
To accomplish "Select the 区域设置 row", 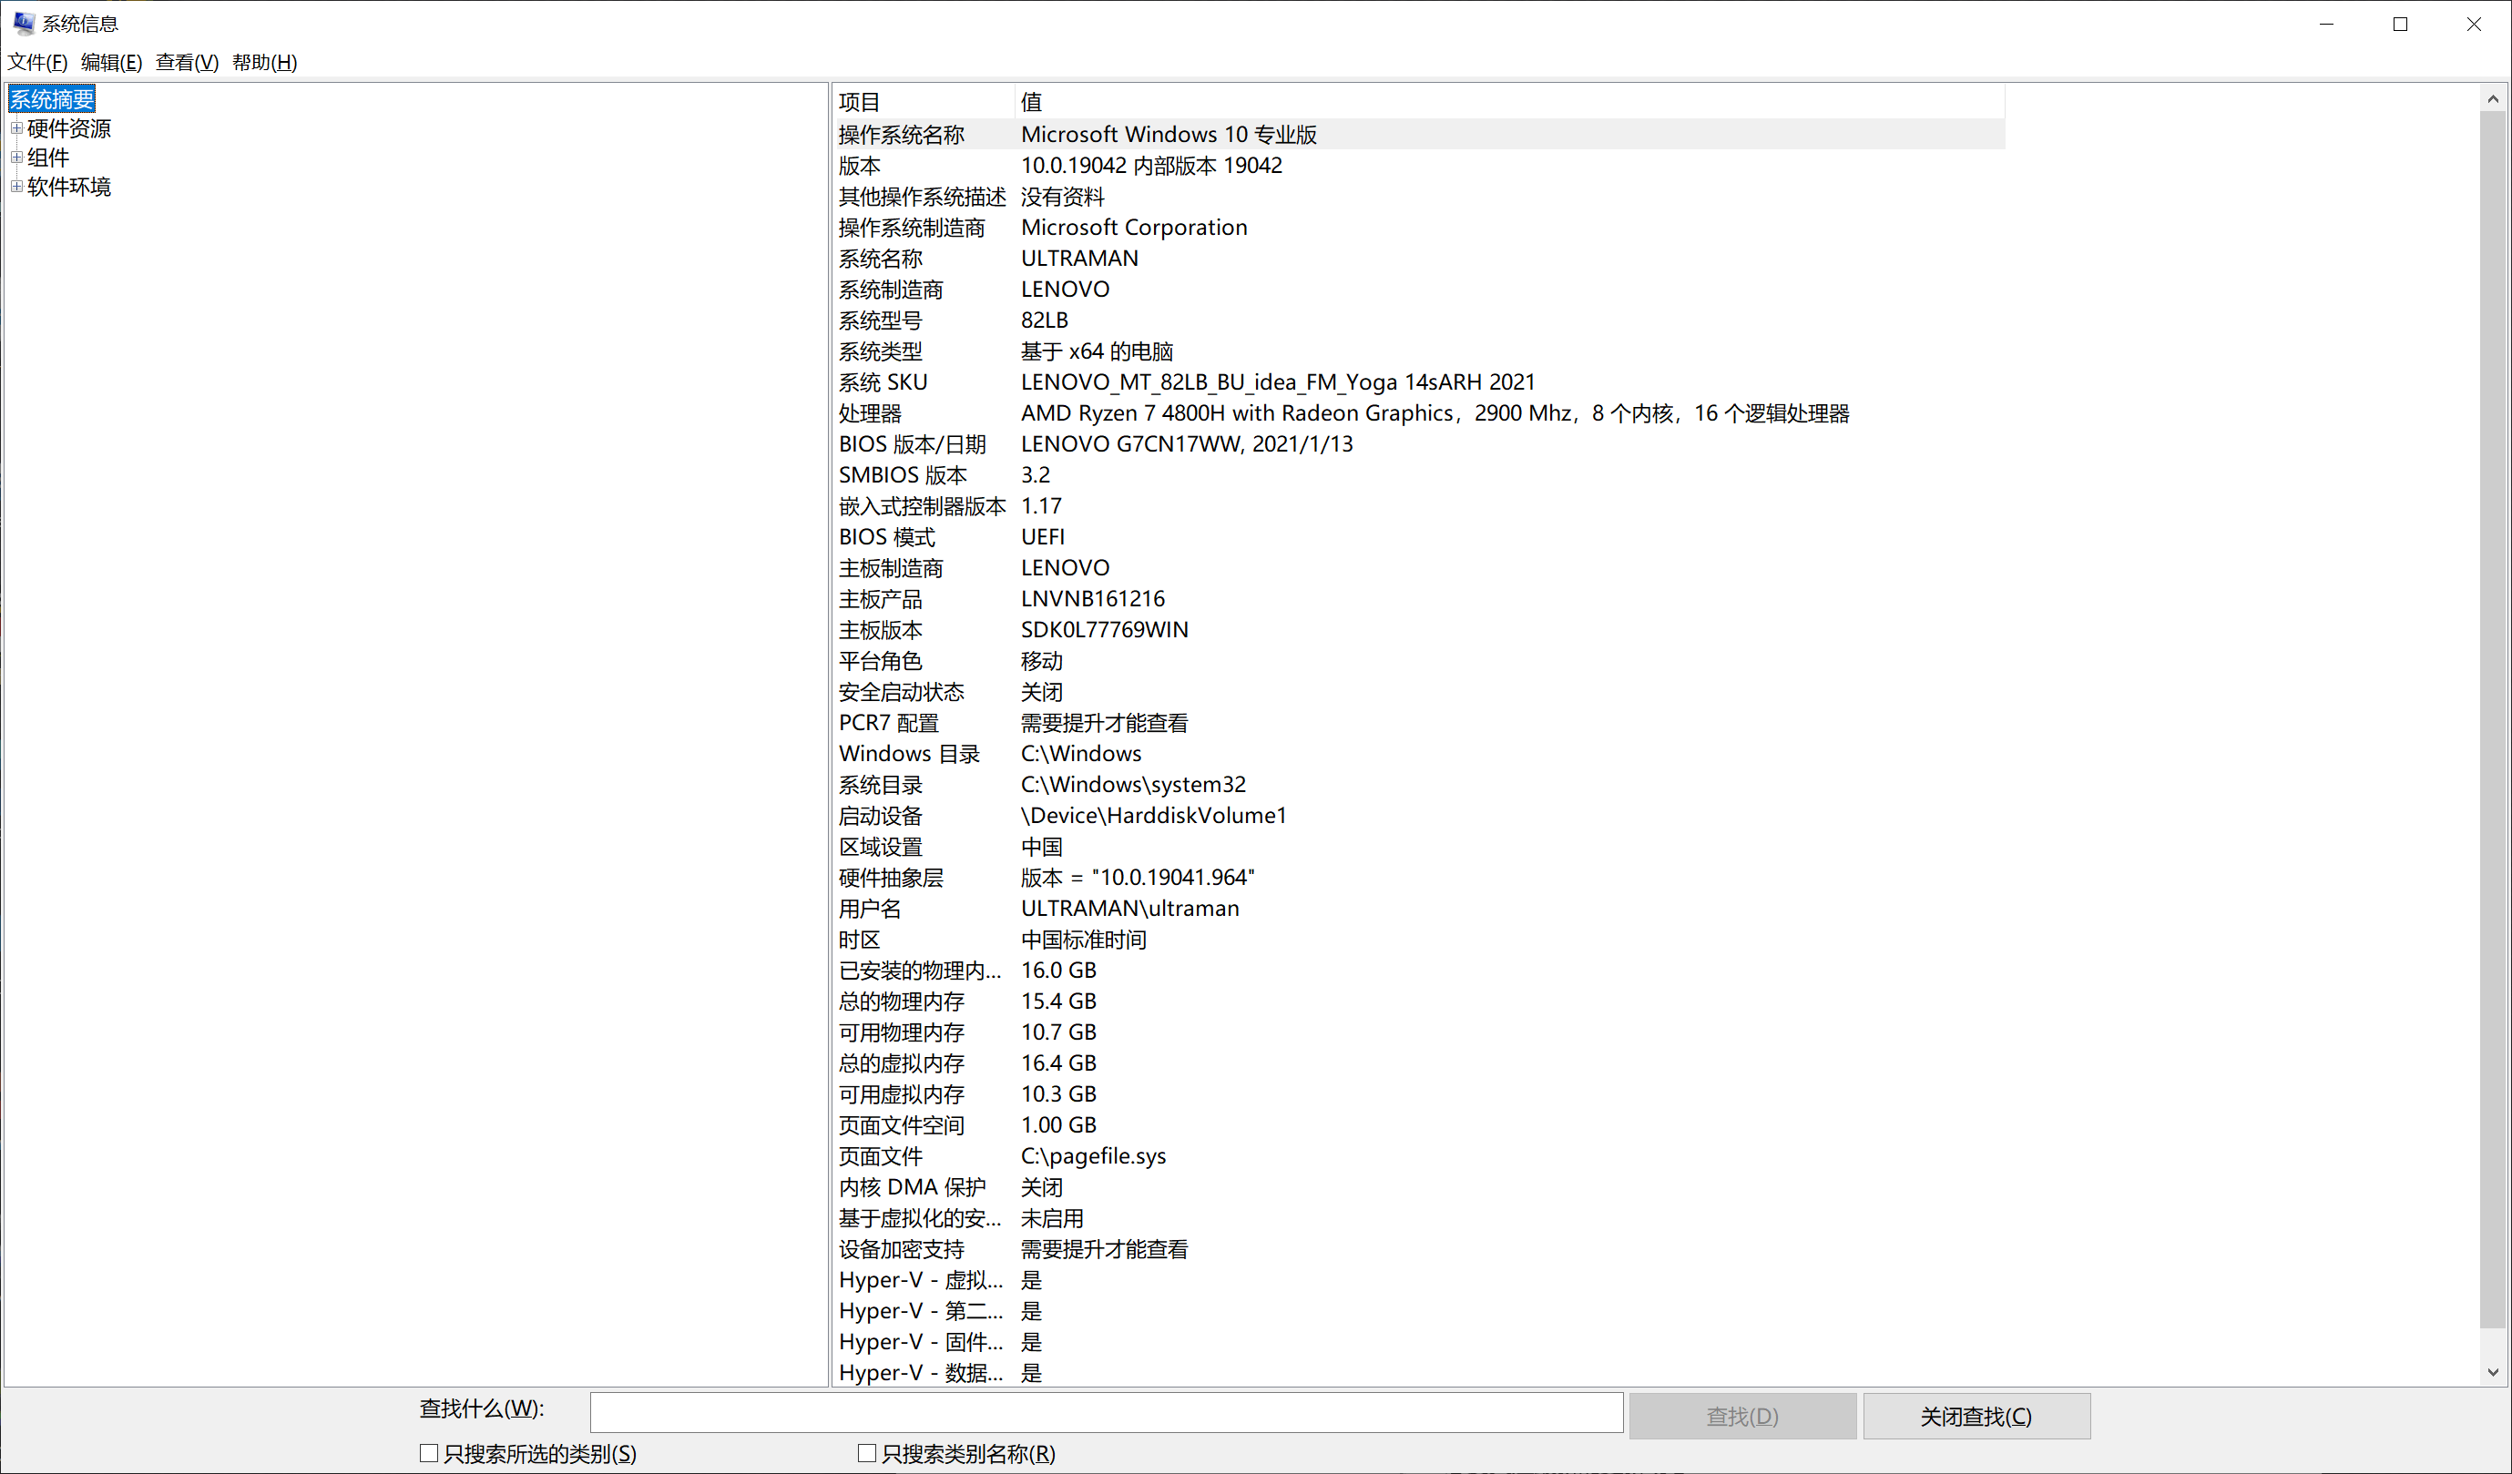I will point(1418,846).
